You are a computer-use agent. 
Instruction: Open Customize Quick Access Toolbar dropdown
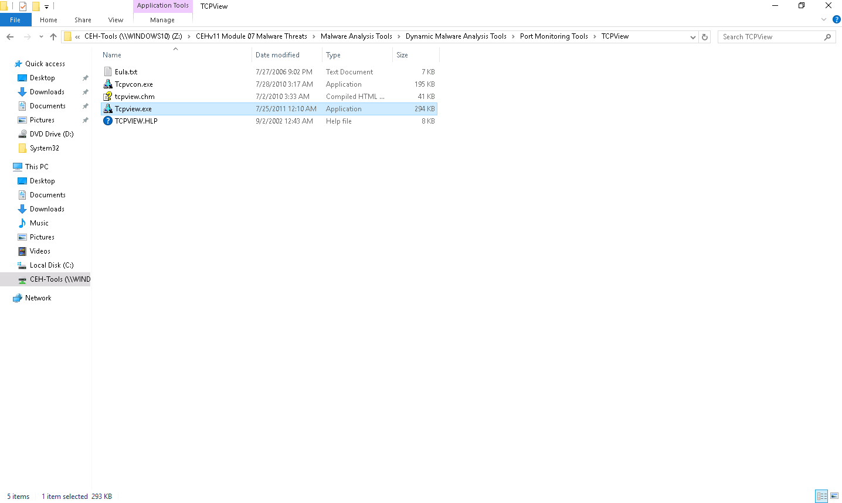click(46, 6)
